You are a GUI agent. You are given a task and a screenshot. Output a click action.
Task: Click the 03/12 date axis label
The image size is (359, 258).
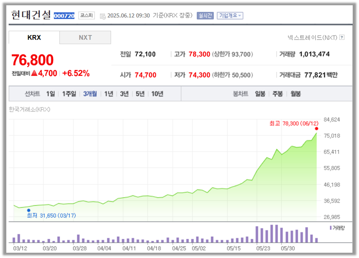(x=20, y=248)
